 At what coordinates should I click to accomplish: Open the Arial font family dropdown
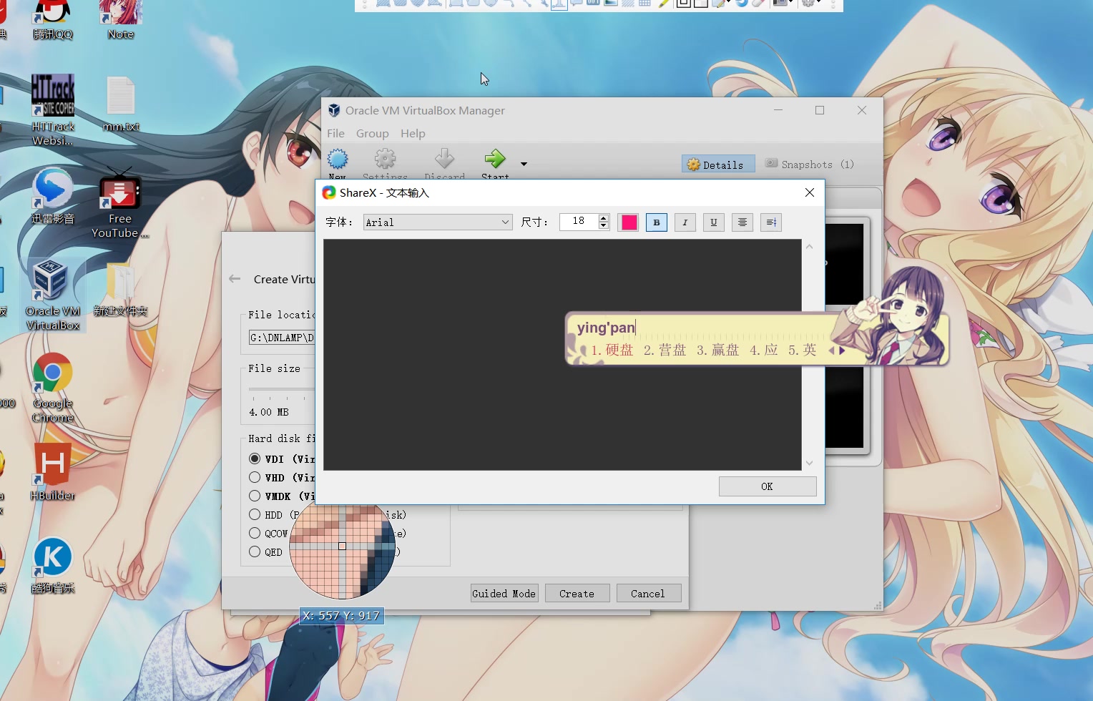coord(506,222)
